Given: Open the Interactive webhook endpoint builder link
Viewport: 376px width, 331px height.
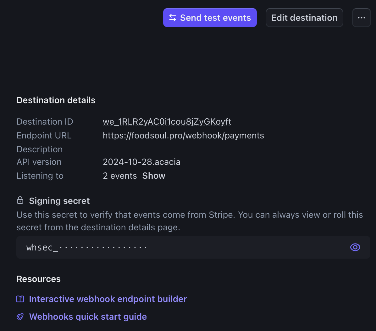Looking at the screenshot, I should click(108, 299).
